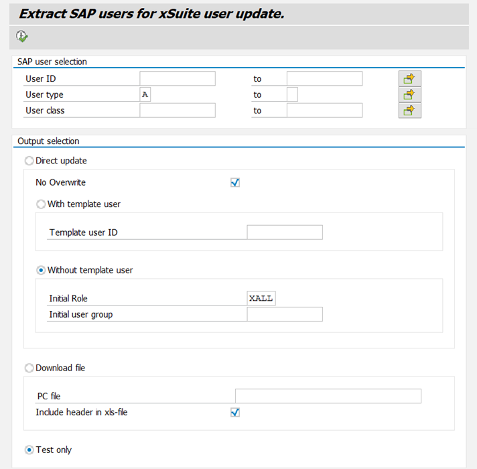Image resolution: width=477 pixels, height=469 pixels.
Task: Click the PC file path field
Action: 328,396
